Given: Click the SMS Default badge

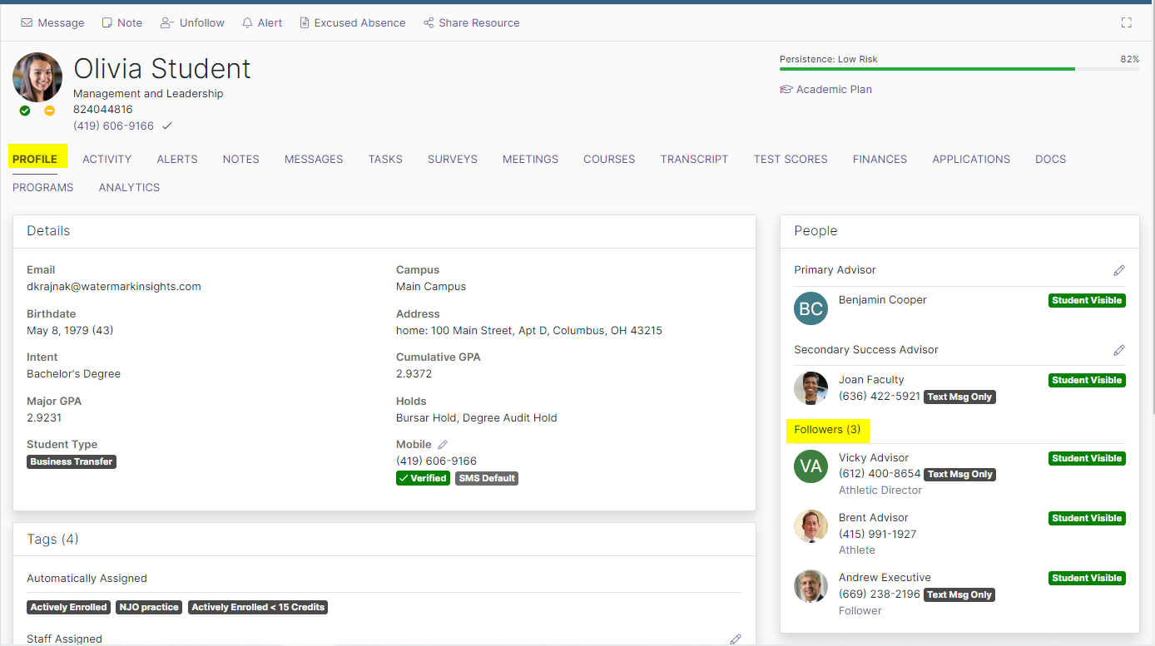Looking at the screenshot, I should (487, 478).
